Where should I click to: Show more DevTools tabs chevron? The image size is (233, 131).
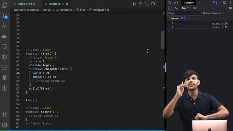click(x=199, y=3)
